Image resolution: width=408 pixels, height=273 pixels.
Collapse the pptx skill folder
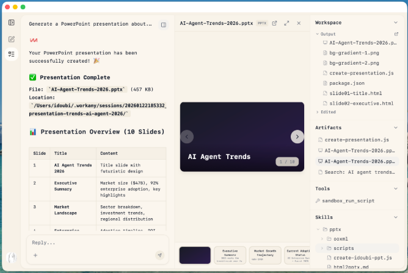pos(318,229)
